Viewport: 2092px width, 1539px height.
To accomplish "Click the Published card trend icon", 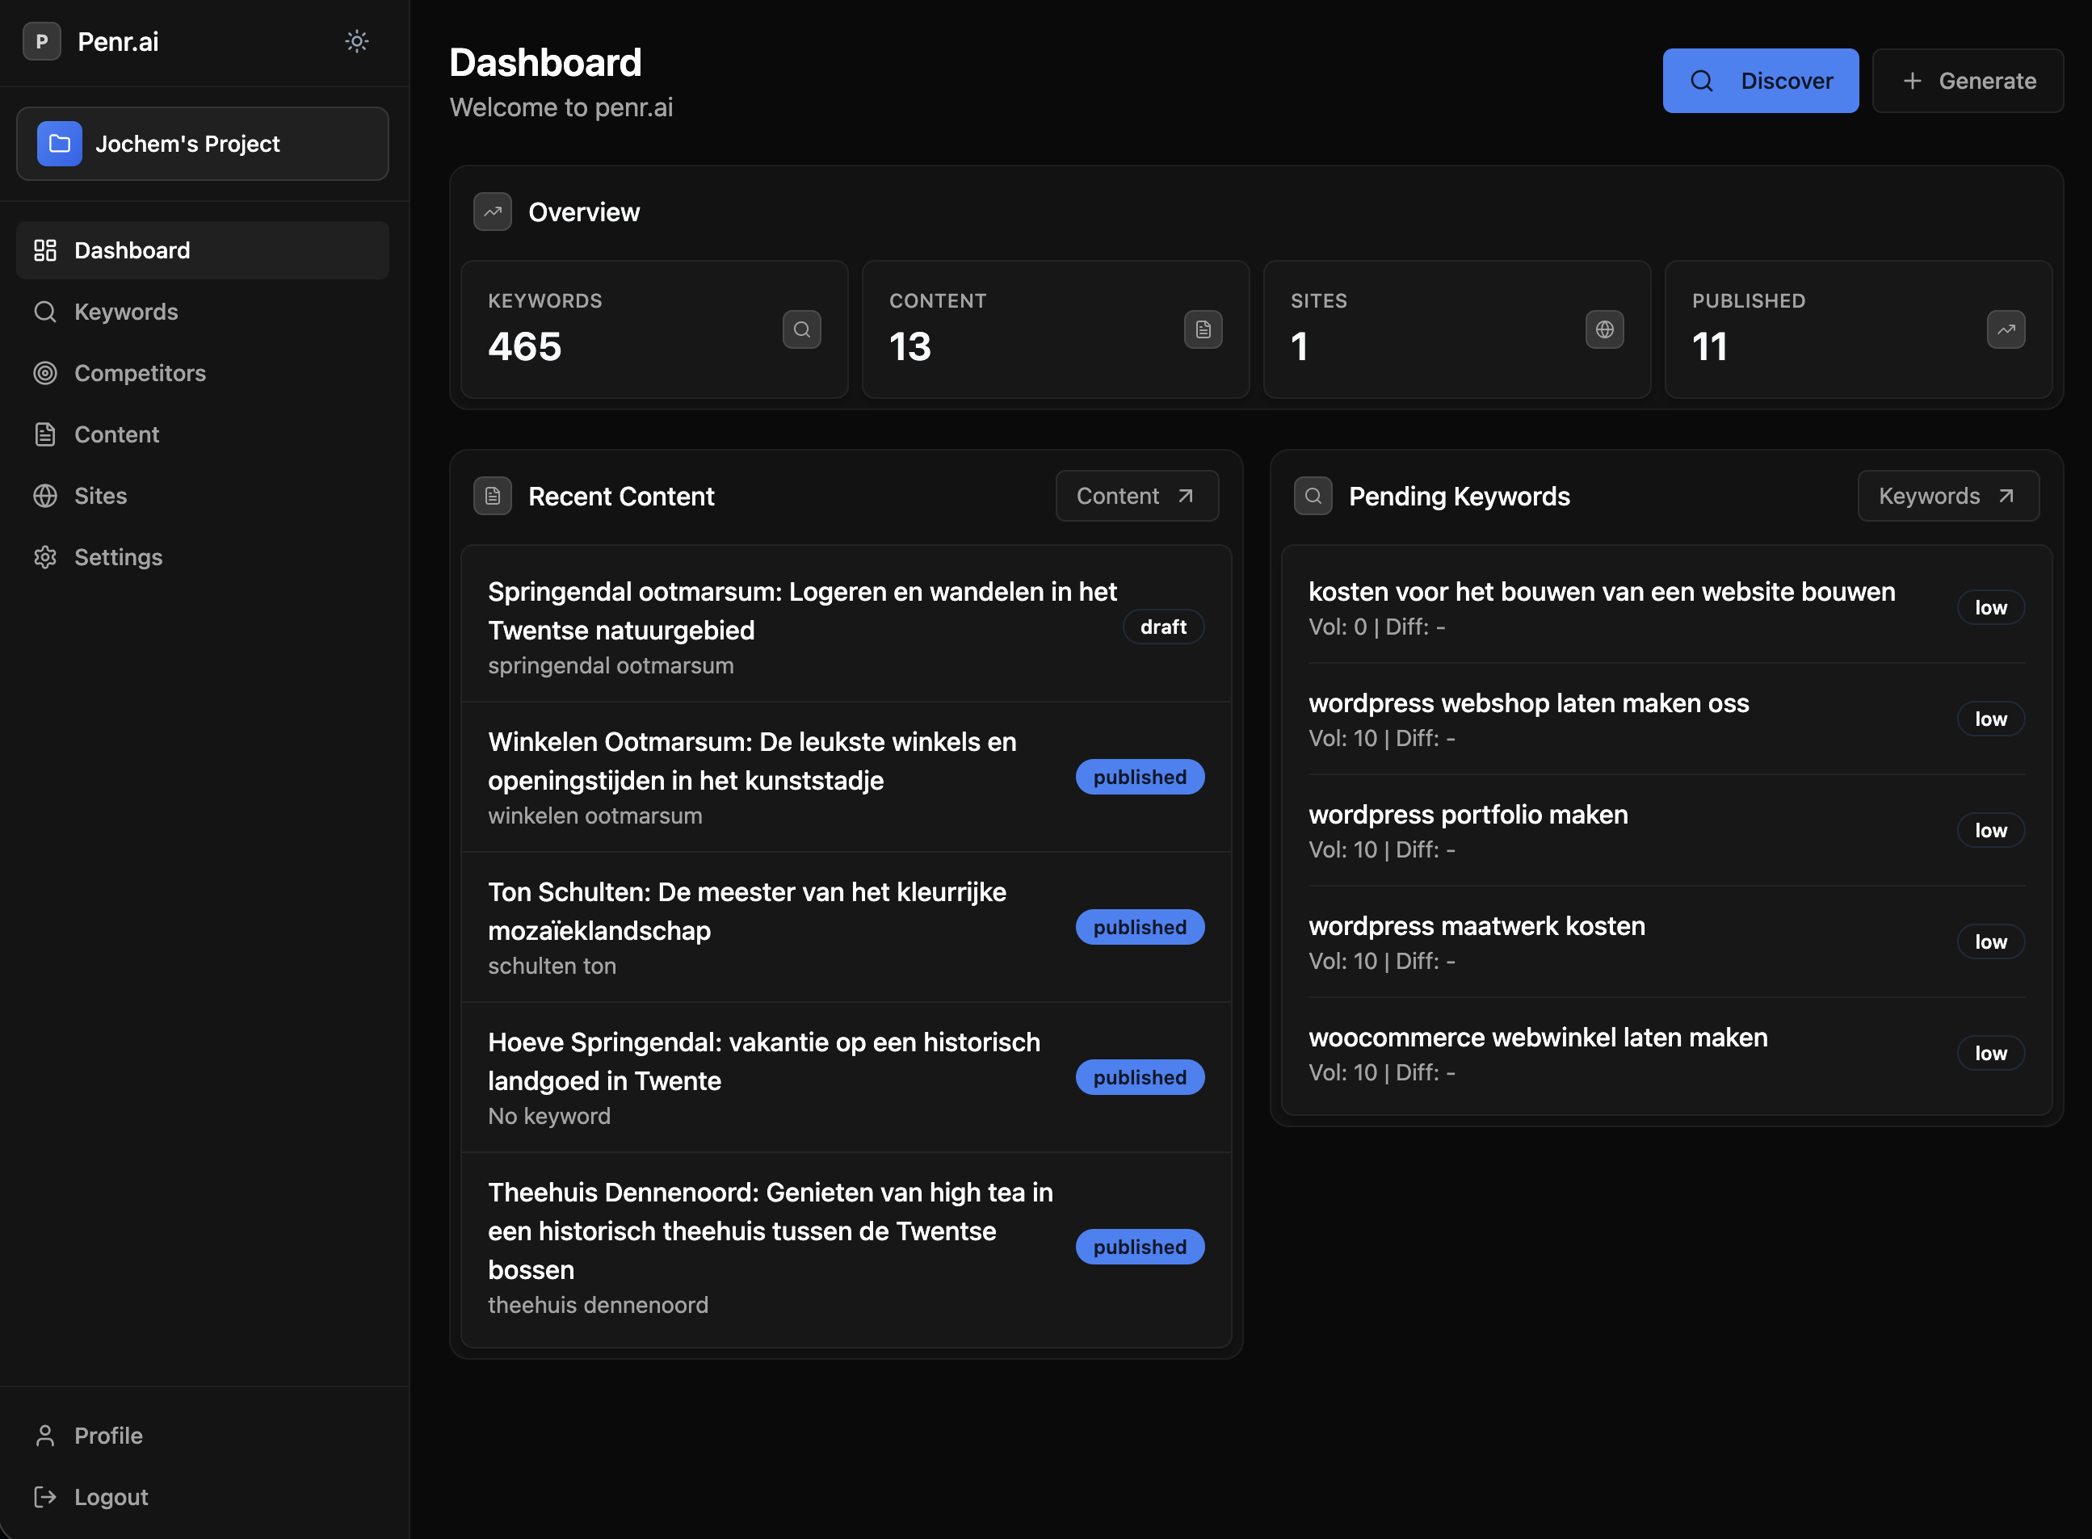I will pos(2006,329).
